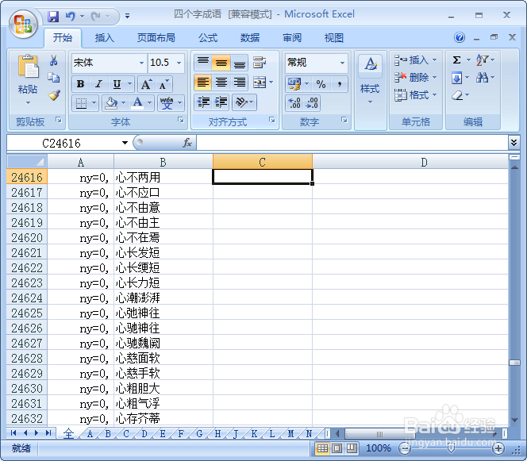
Task: Click the Clear eraser icon
Action: click(x=457, y=96)
